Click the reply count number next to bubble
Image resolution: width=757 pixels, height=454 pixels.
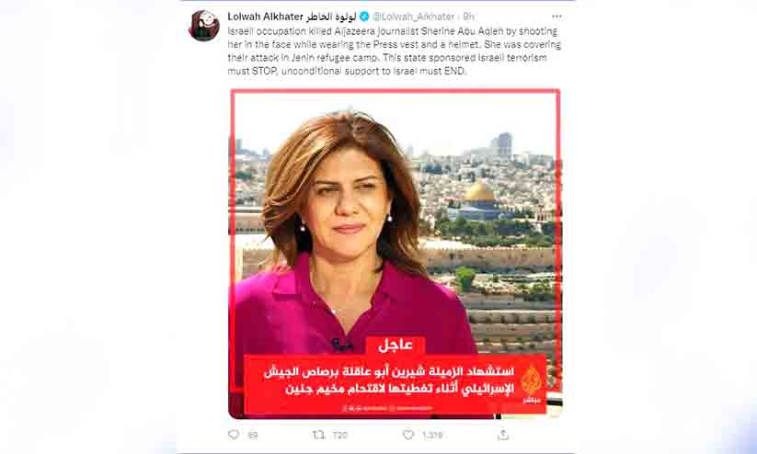253,436
